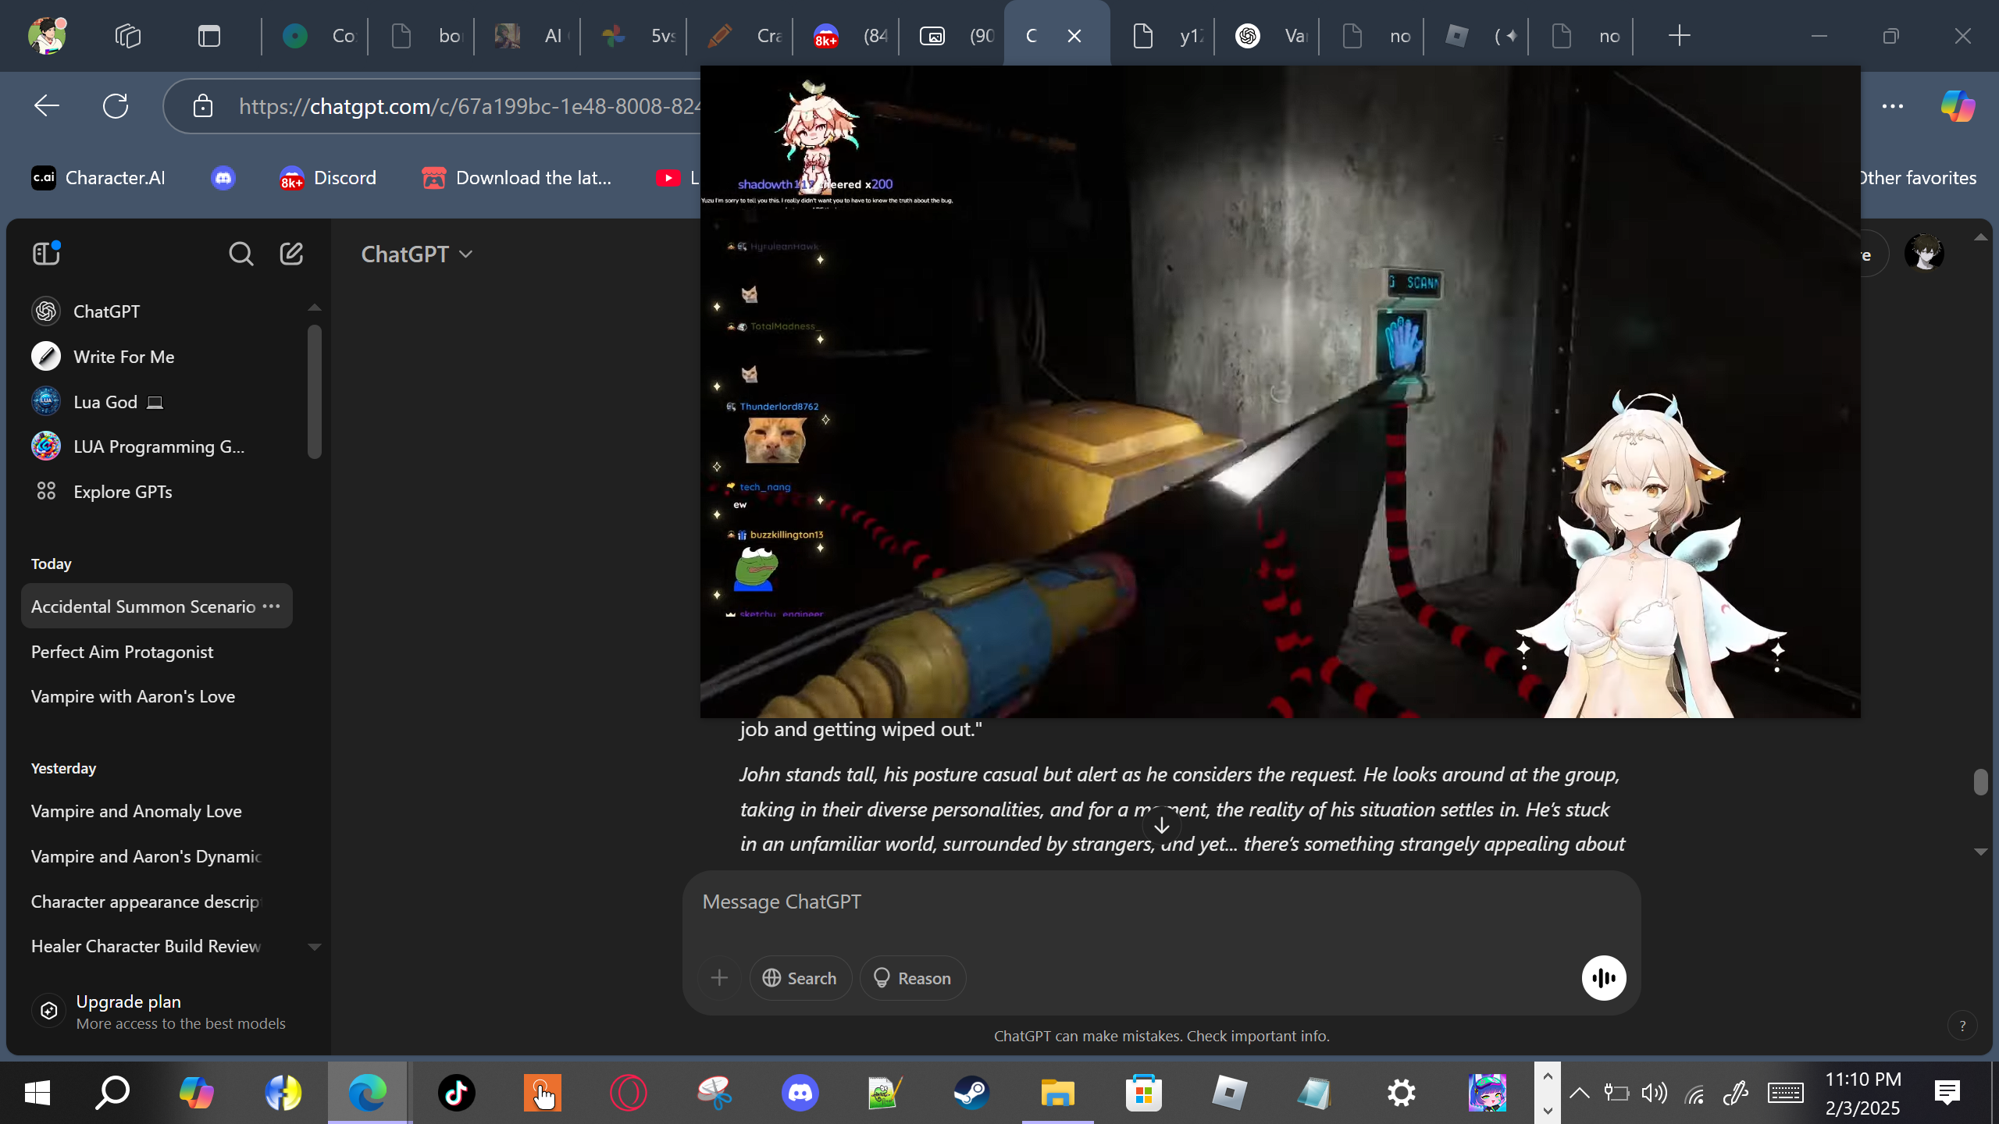1999x1124 pixels.
Task: Refresh the current page
Action: [116, 105]
